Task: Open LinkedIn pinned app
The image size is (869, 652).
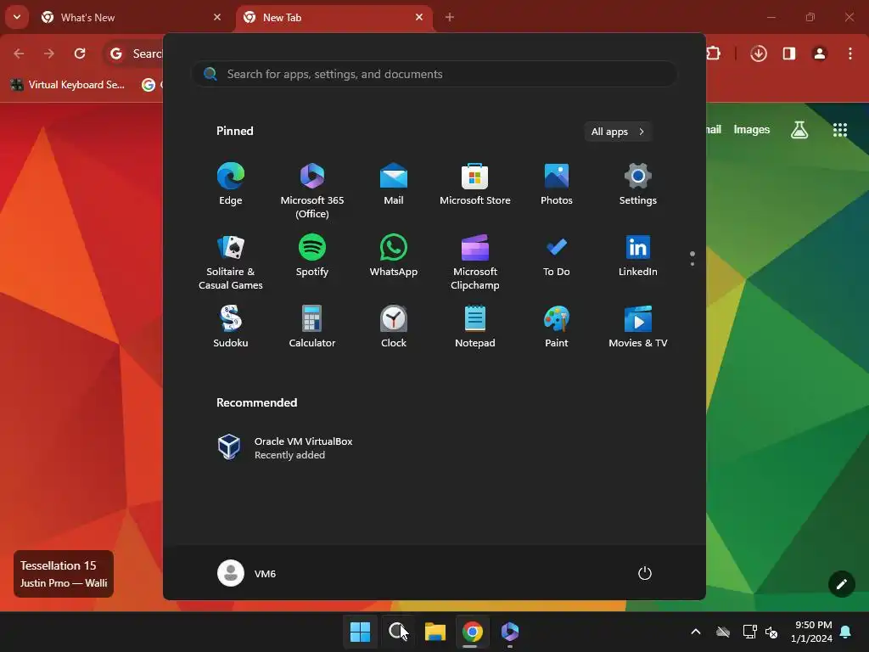Action: (638, 256)
